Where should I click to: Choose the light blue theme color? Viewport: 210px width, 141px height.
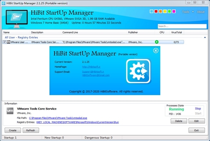tap(152, 11)
